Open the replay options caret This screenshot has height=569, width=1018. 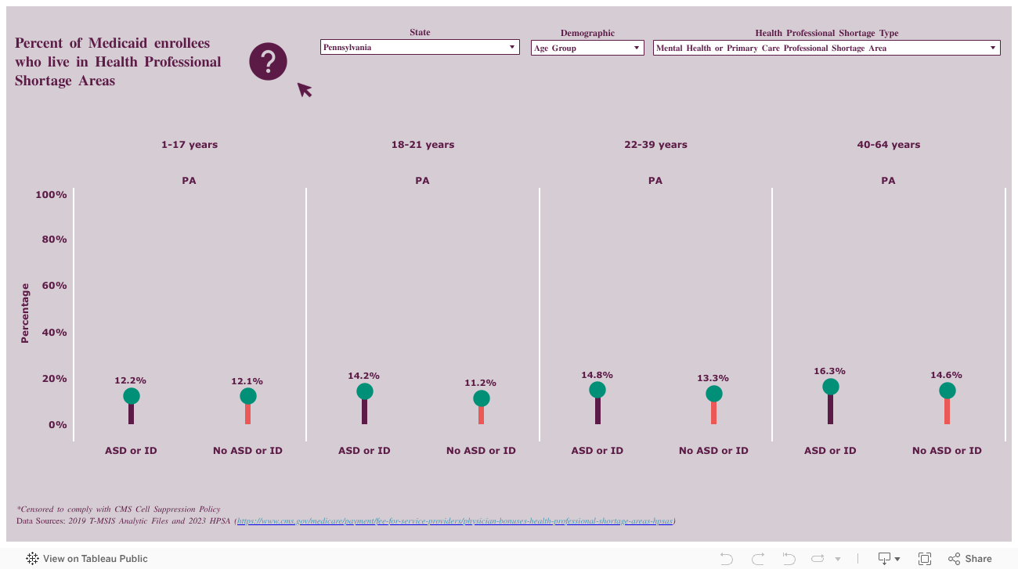pyautogui.click(x=838, y=559)
